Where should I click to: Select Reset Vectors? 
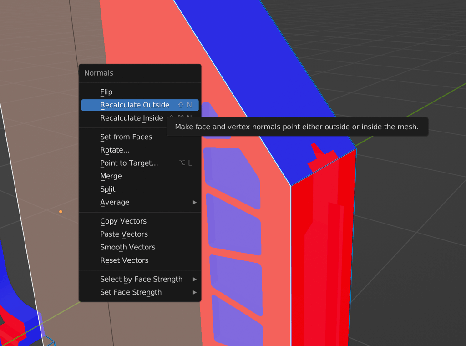pyautogui.click(x=140, y=261)
